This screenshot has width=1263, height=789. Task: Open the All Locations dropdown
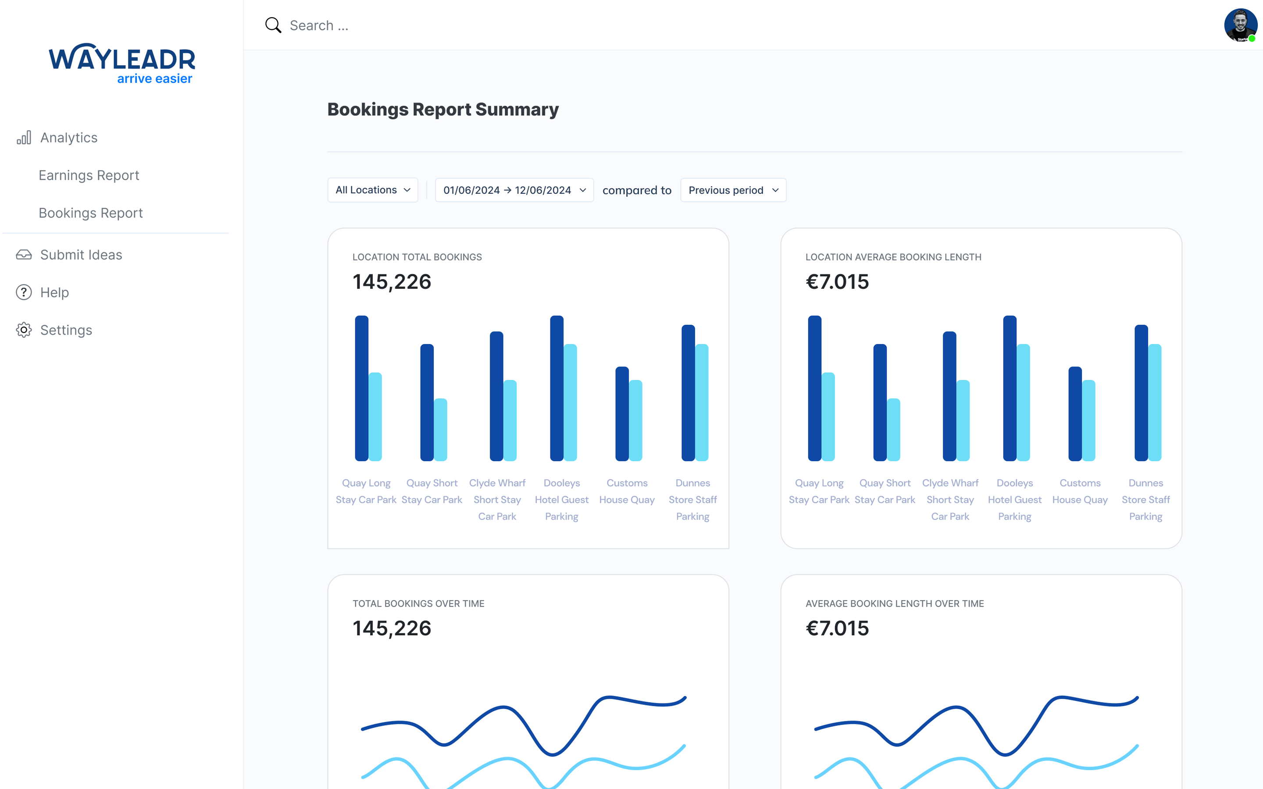point(373,189)
